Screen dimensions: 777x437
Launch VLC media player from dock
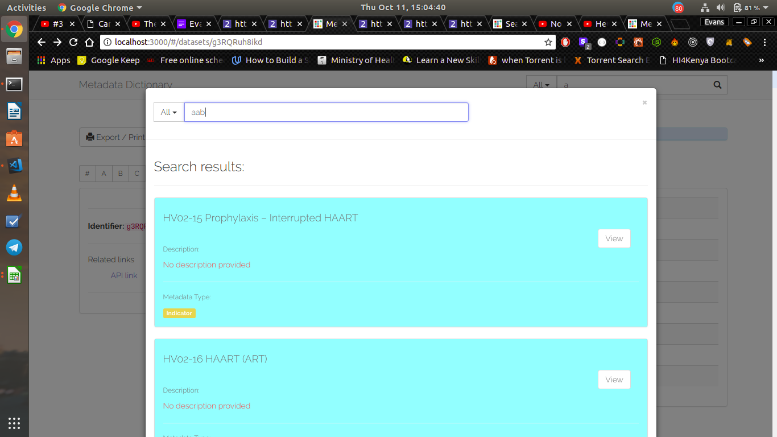(14, 193)
